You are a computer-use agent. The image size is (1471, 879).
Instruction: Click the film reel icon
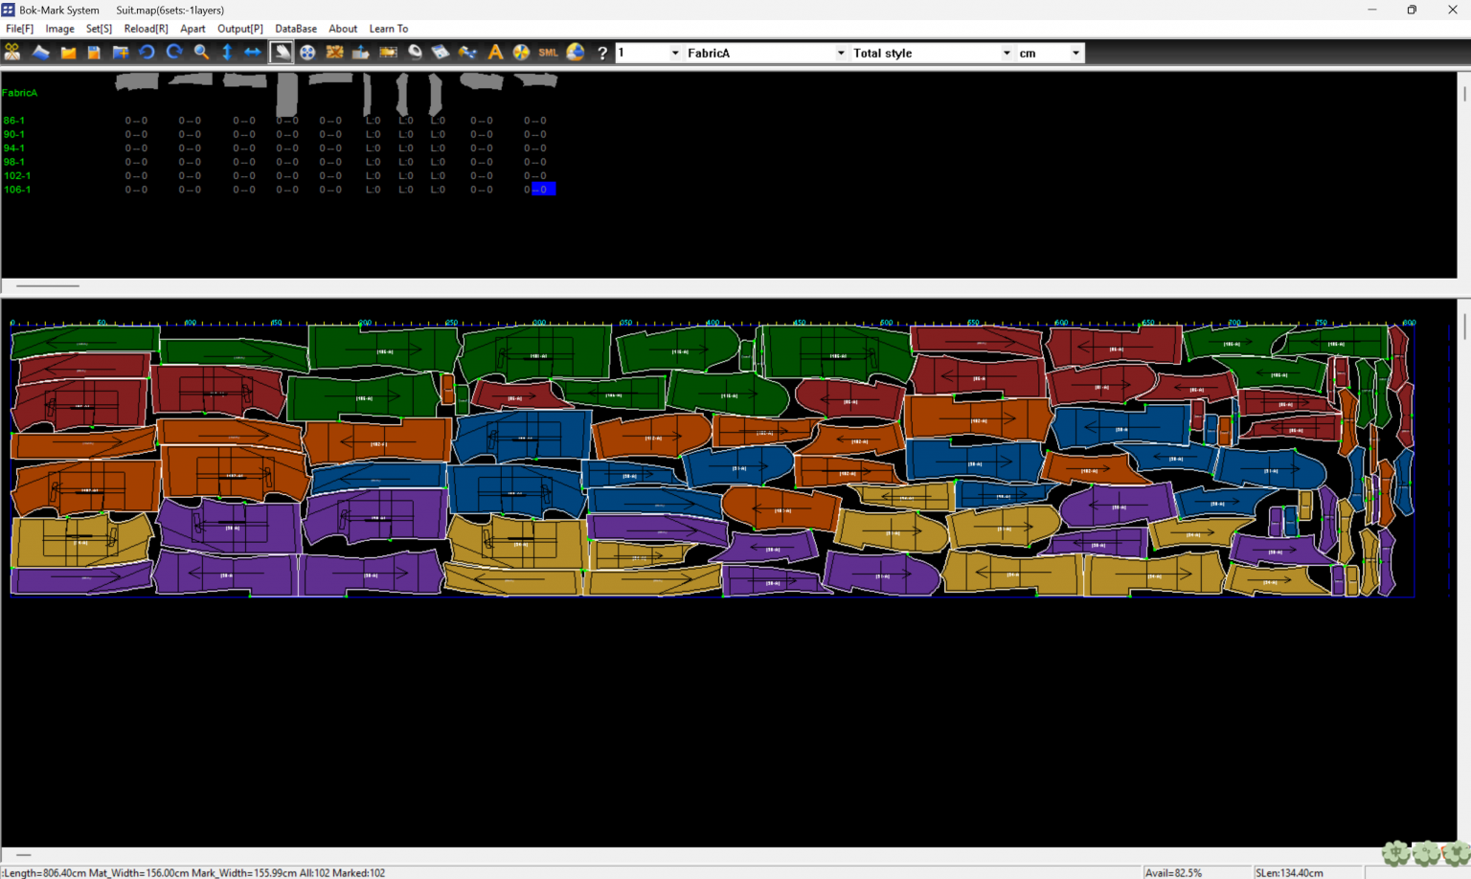coord(307,53)
